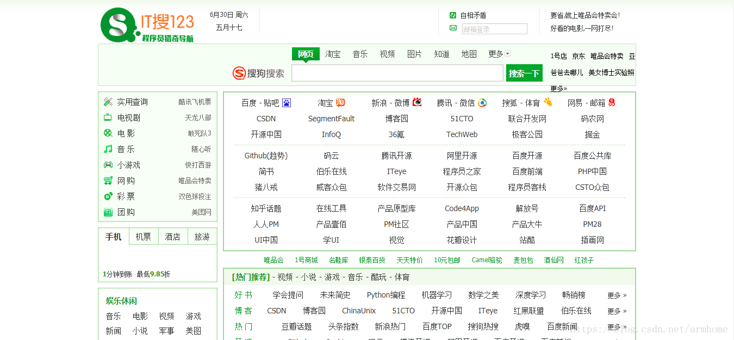The height and width of the screenshot is (340, 734).
Task: Select the 网页 search tab
Action: click(306, 54)
